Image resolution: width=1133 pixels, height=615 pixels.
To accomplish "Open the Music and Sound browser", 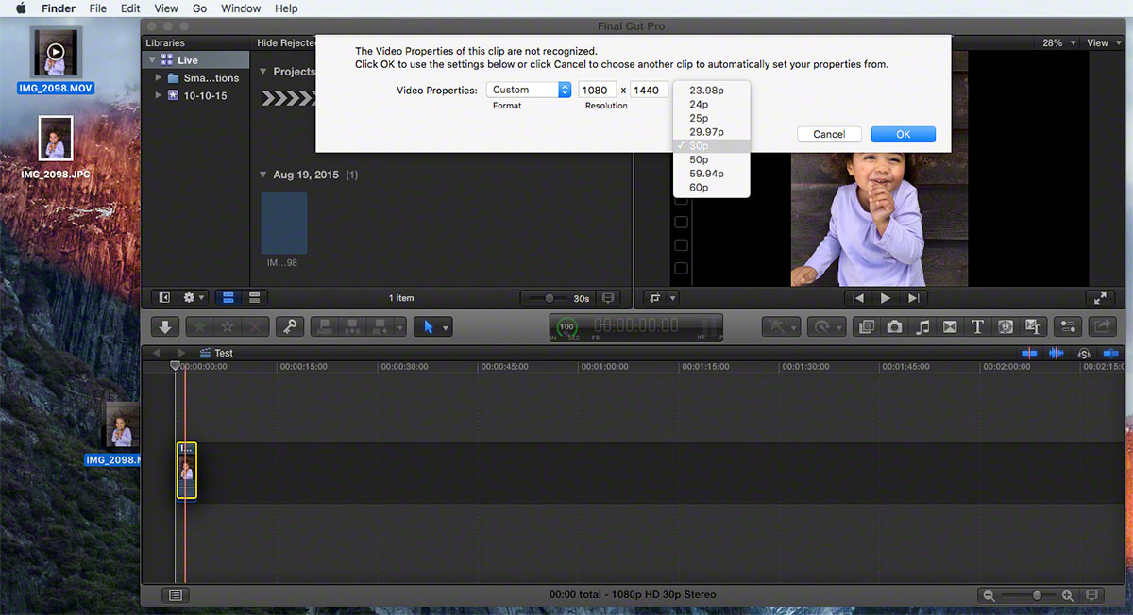I will coord(922,326).
